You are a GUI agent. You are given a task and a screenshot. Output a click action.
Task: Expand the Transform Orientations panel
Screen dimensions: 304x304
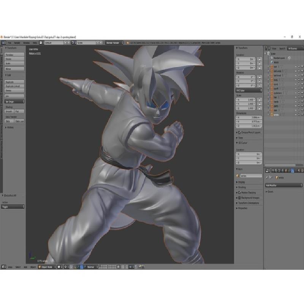click(248, 203)
